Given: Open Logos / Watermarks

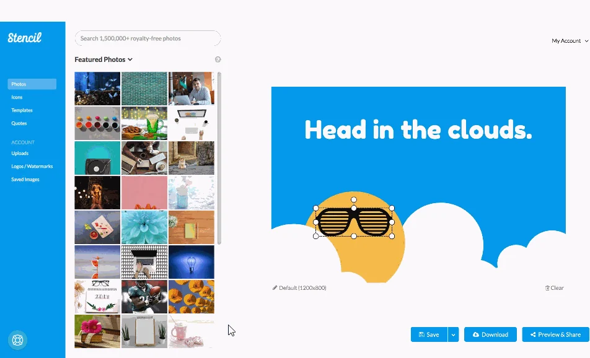Looking at the screenshot, I should click(32, 166).
